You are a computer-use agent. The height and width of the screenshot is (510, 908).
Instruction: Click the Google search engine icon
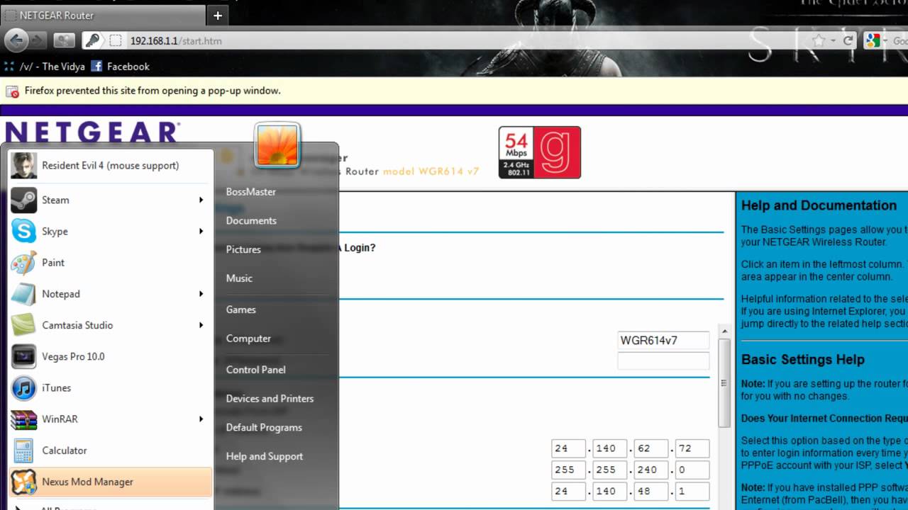tap(873, 40)
